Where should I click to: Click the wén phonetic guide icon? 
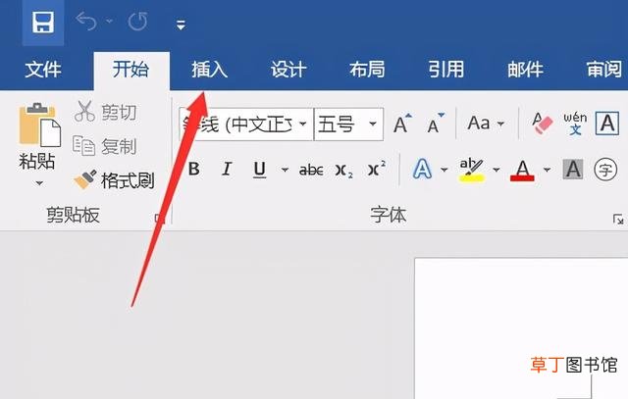[x=575, y=124]
